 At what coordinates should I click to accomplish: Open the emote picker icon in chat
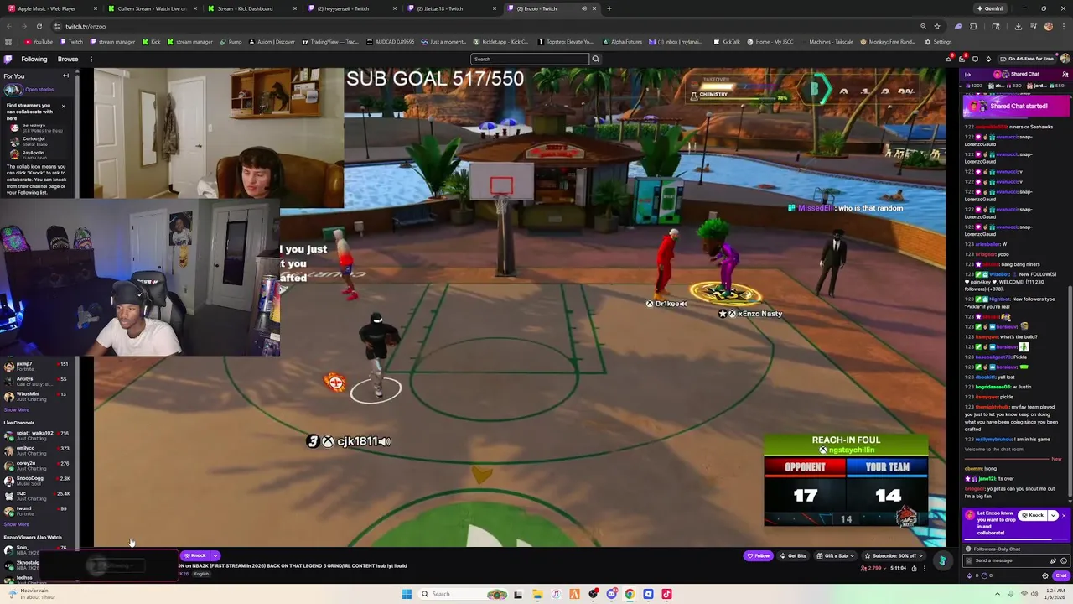1063,560
